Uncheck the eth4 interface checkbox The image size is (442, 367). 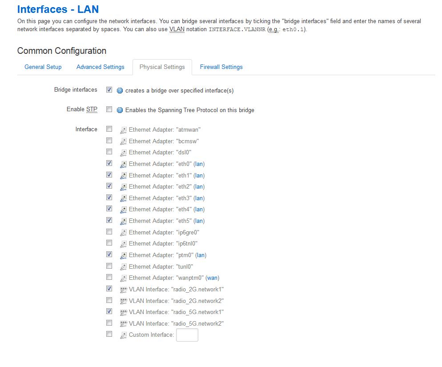click(109, 209)
